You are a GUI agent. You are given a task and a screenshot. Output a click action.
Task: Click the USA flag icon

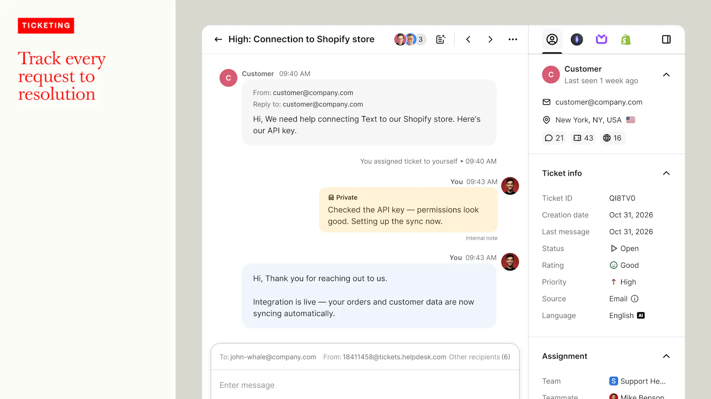(631, 120)
